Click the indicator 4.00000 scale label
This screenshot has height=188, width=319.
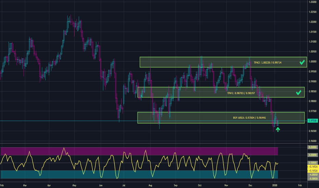[312, 155]
